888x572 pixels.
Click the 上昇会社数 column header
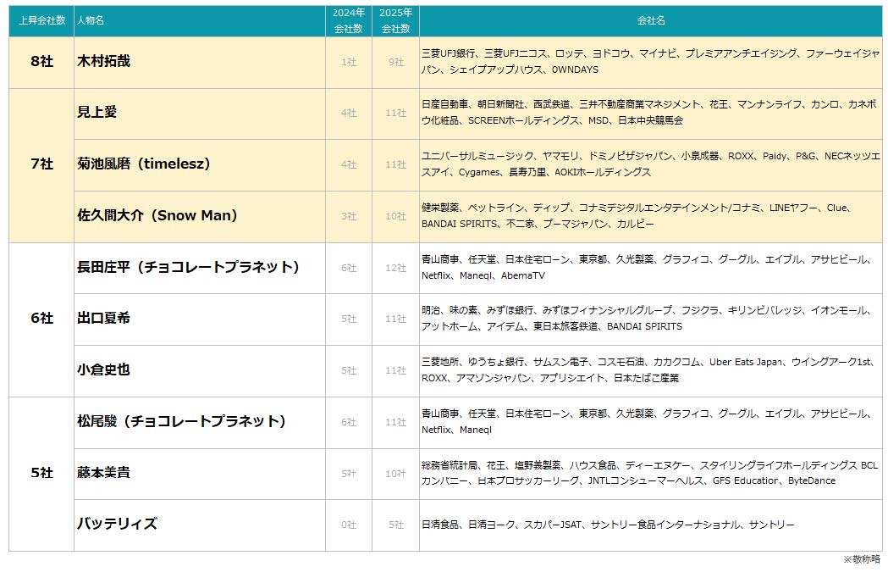[x=41, y=20]
